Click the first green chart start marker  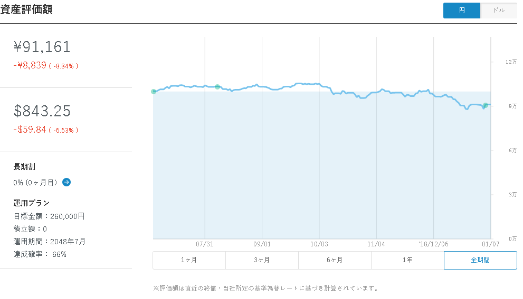pos(154,92)
